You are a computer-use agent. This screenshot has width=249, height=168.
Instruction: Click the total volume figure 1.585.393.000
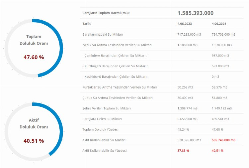(x=195, y=13)
